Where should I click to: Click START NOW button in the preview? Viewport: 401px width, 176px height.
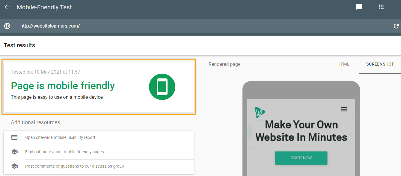tap(301, 158)
